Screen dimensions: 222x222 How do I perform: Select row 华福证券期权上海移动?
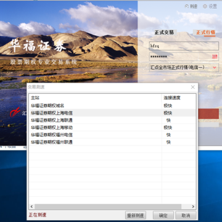pyautogui.click(x=112, y=128)
